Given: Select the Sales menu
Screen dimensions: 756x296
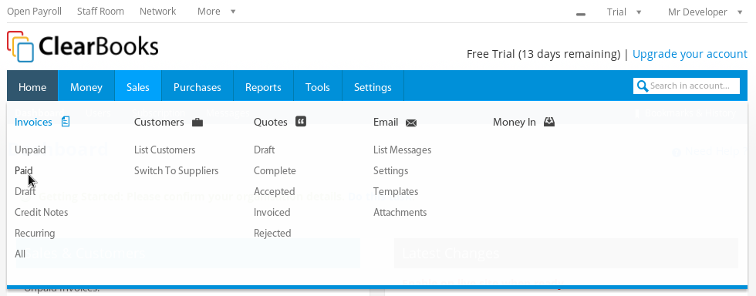Looking at the screenshot, I should 138,87.
